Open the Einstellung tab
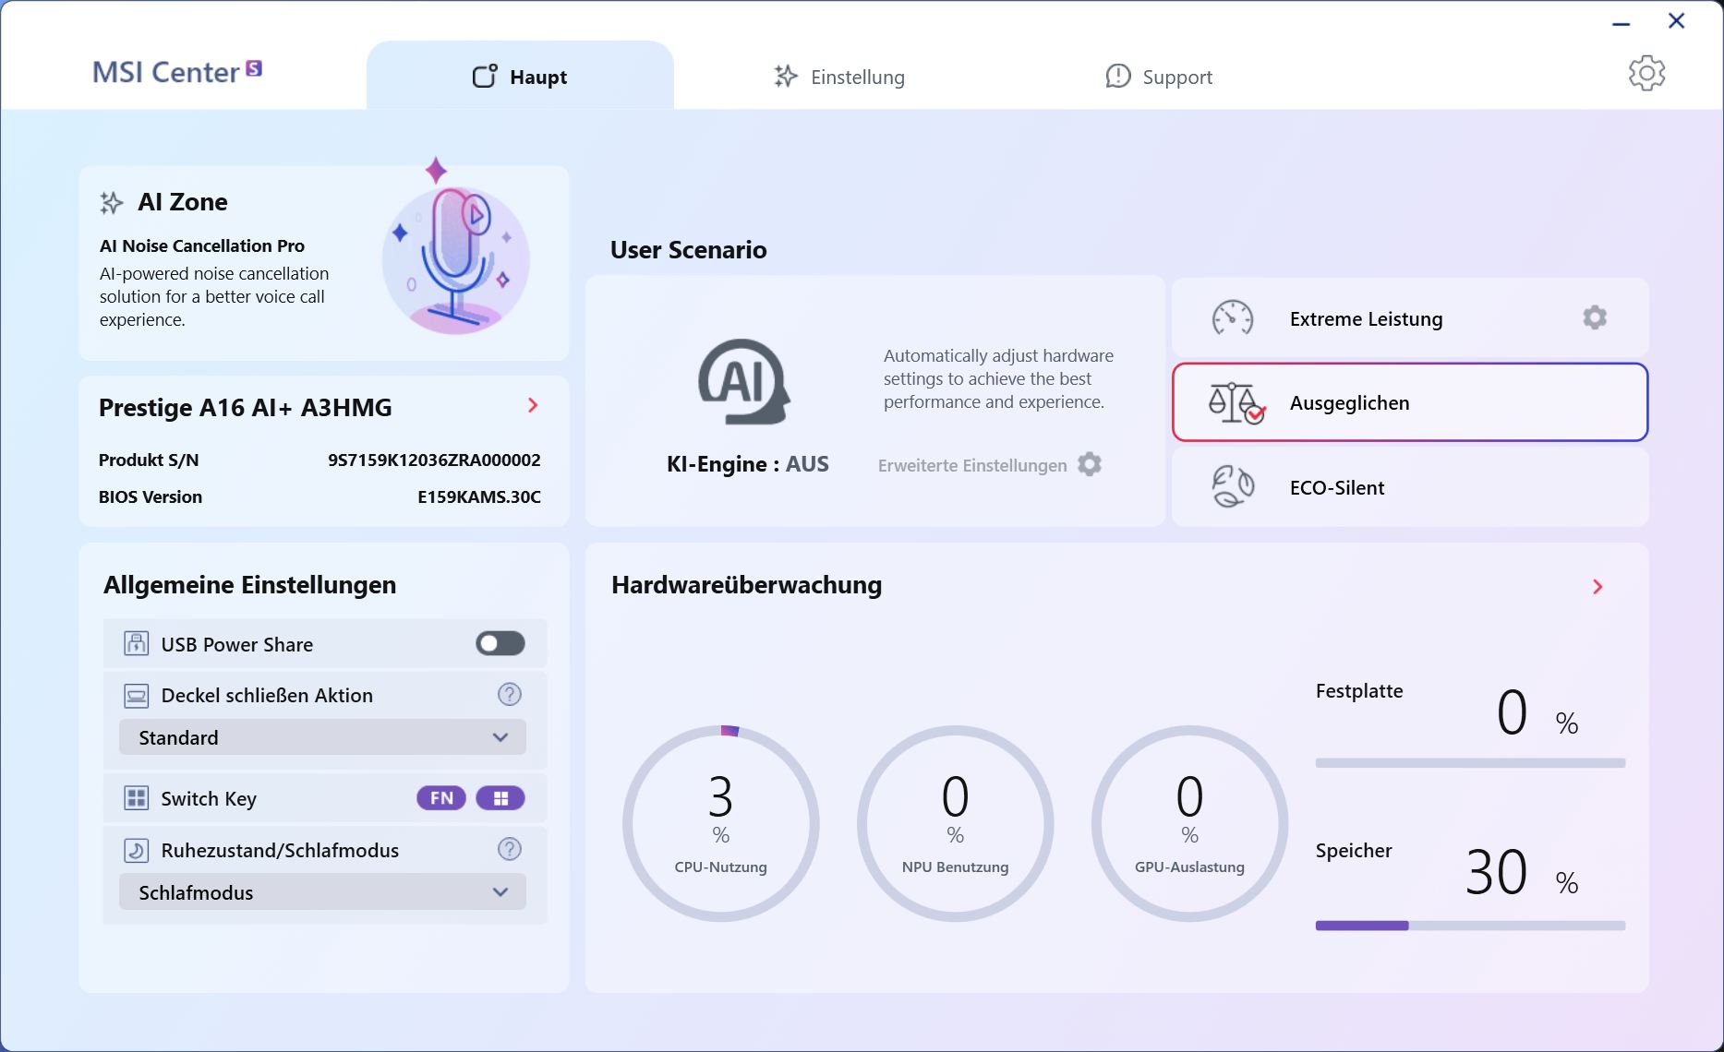The width and height of the screenshot is (1724, 1052). pos(839,77)
